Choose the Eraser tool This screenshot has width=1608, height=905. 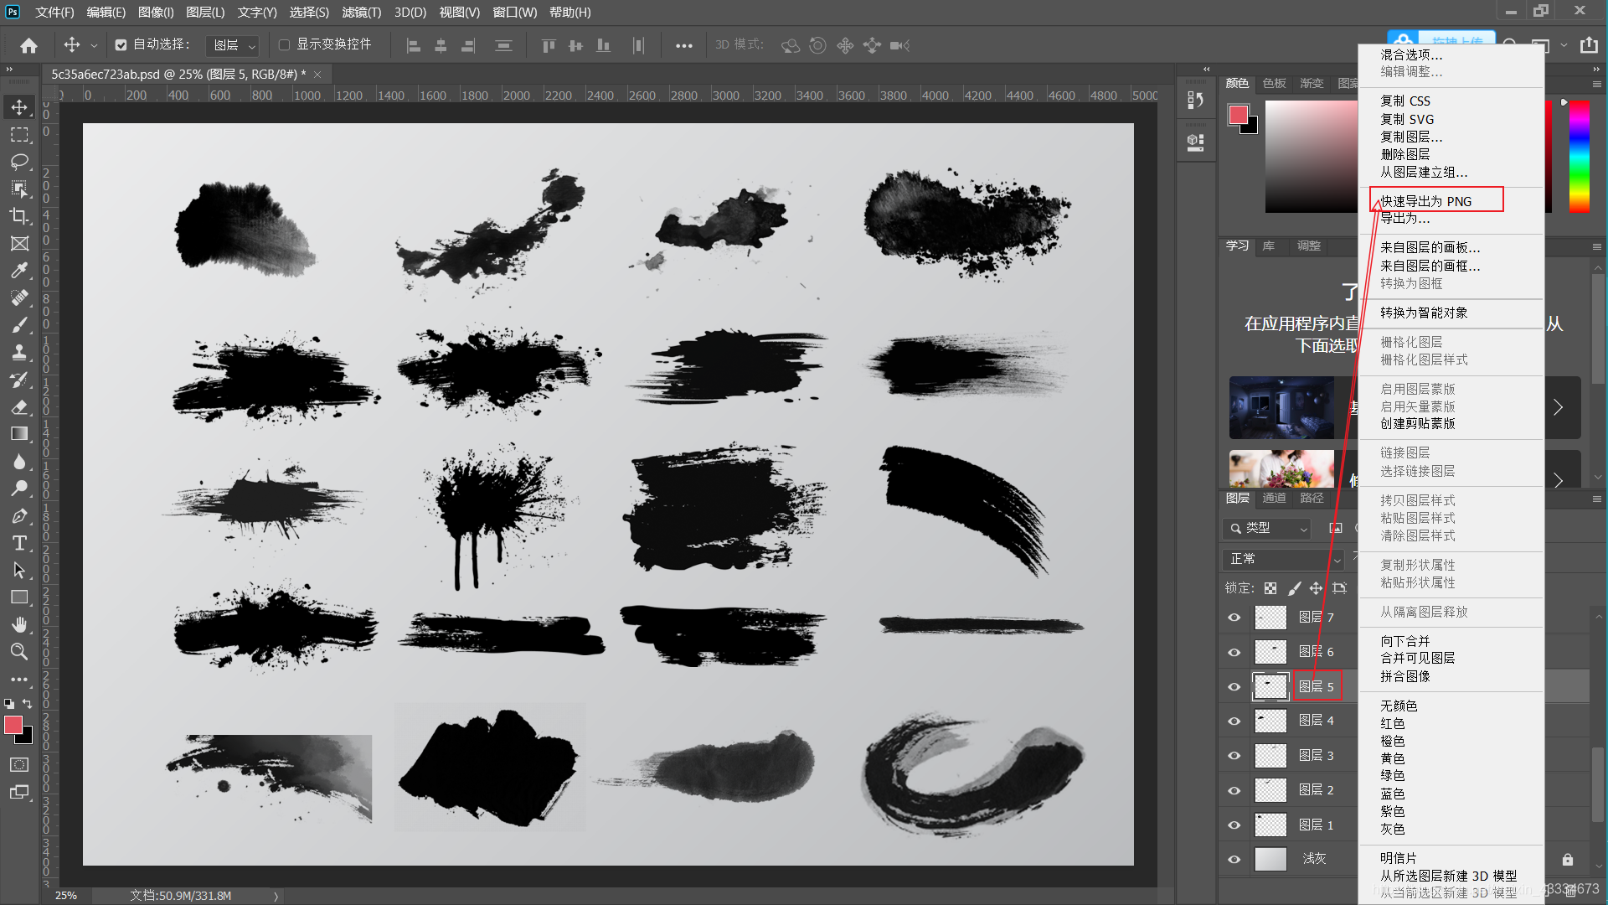[19, 406]
